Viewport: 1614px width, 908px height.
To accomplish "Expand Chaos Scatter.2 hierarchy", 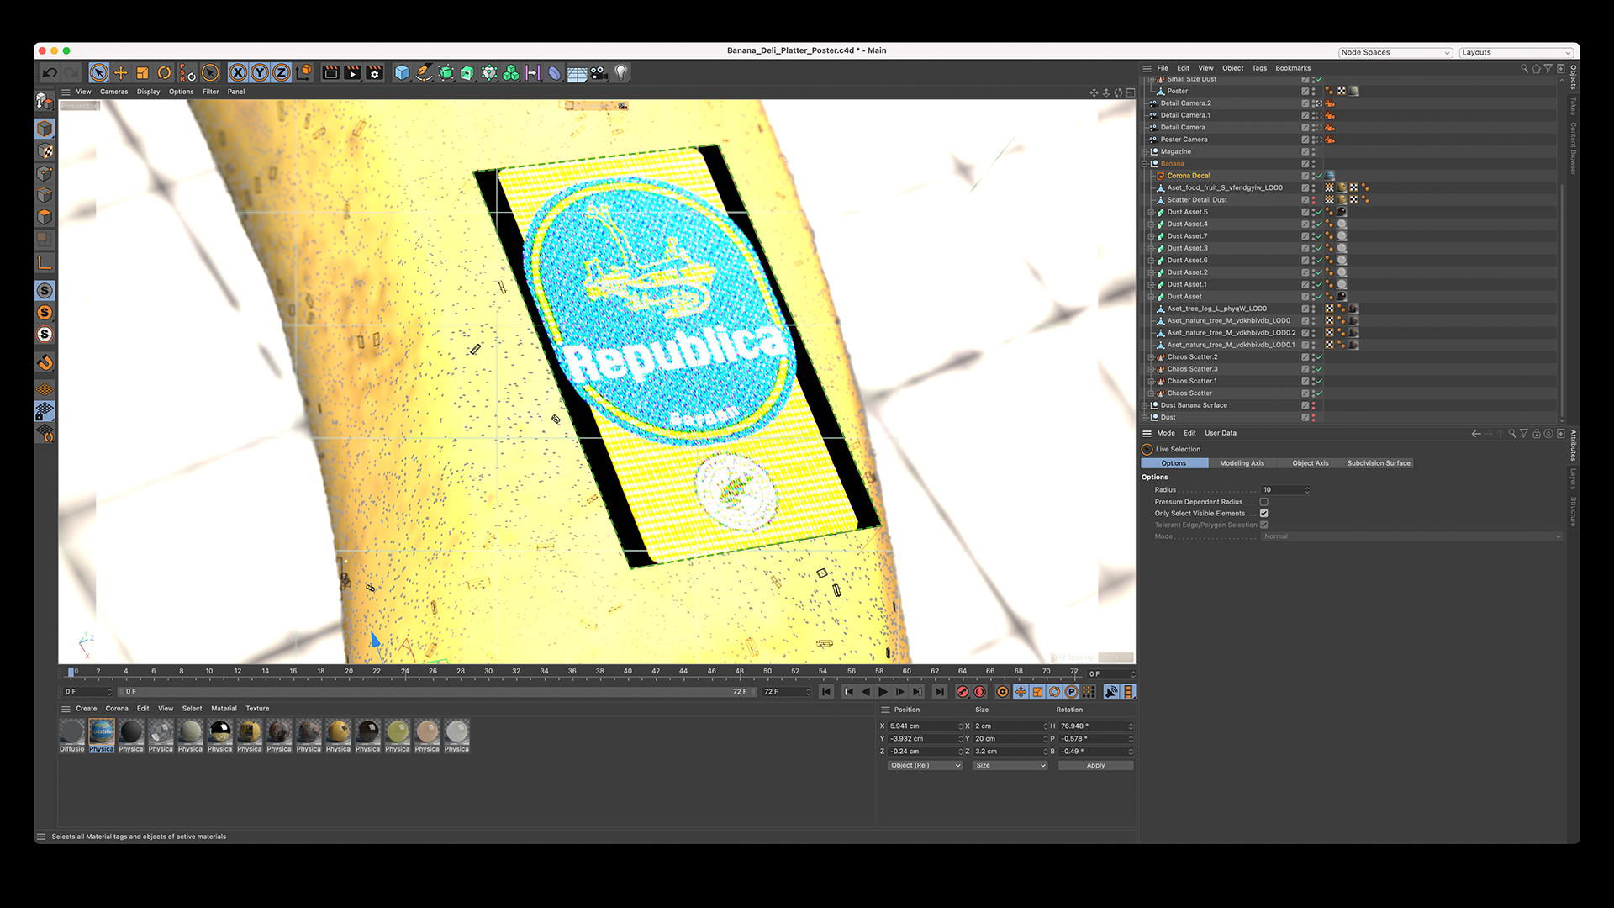I will (1151, 357).
